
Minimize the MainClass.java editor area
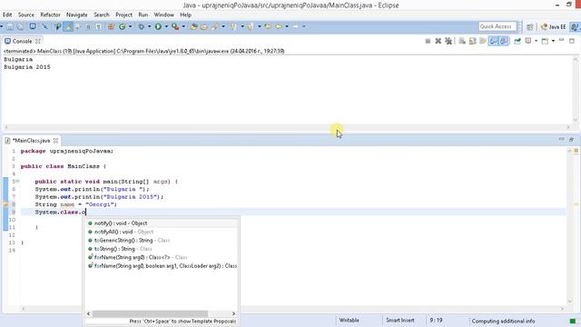point(561,139)
